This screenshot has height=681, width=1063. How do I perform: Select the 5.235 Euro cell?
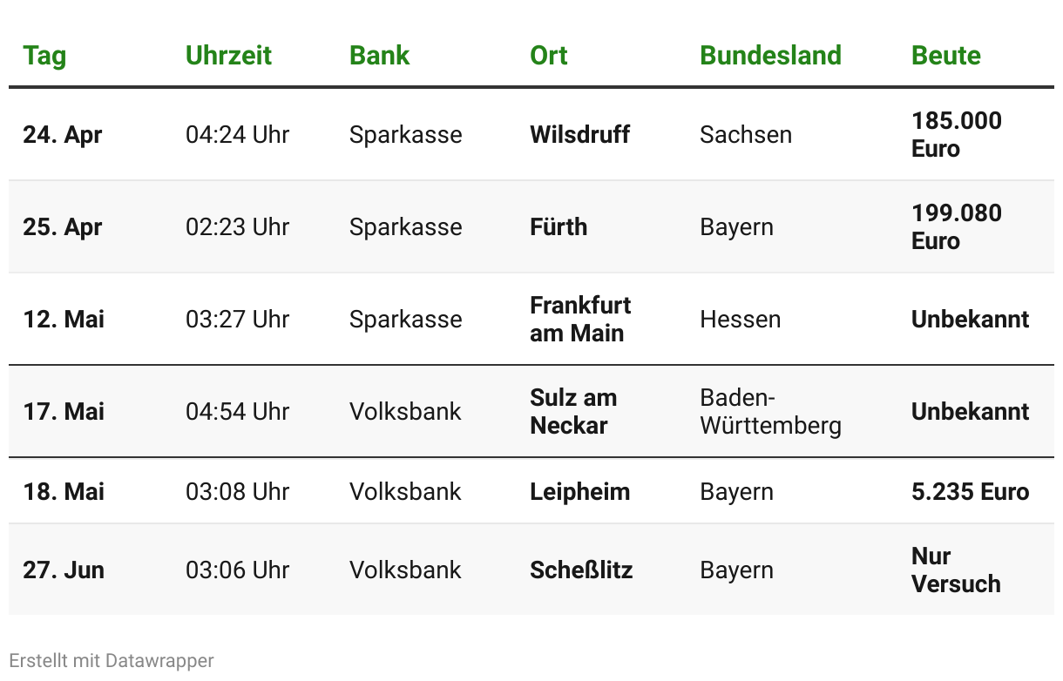point(970,492)
